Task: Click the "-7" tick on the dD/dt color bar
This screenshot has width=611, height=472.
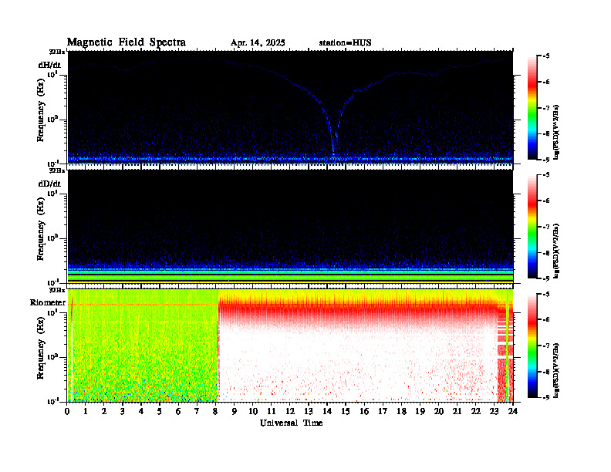Action: (x=546, y=227)
